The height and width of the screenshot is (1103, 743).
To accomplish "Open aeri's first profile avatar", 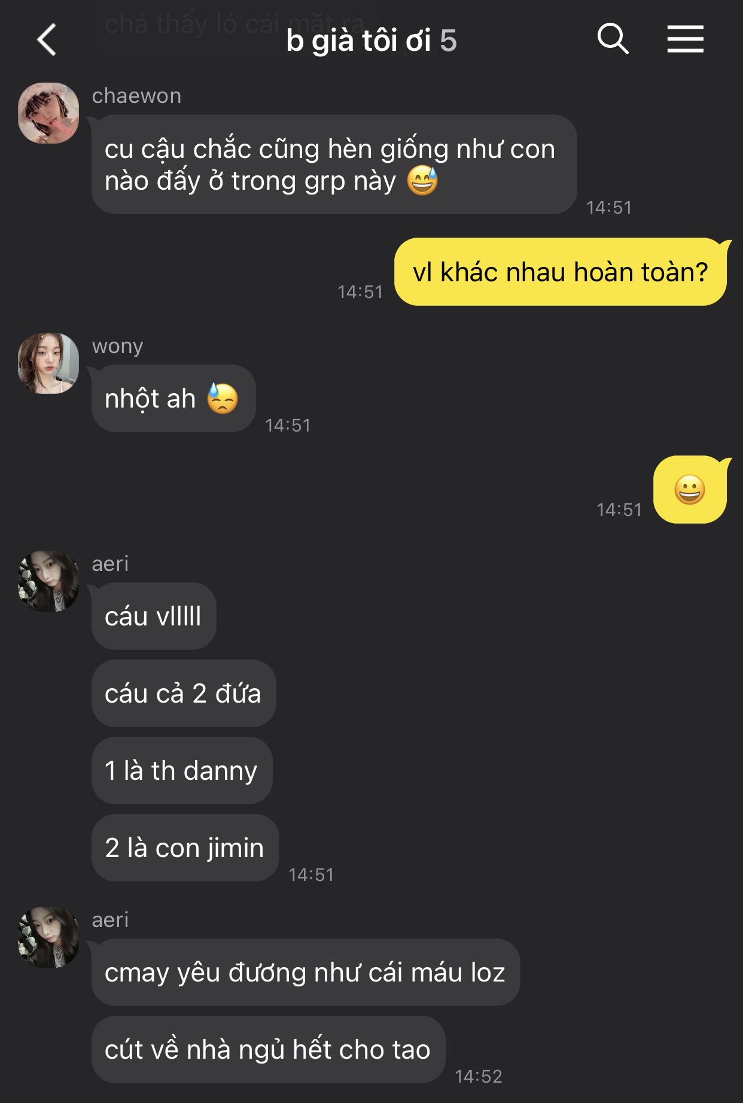I will click(48, 581).
